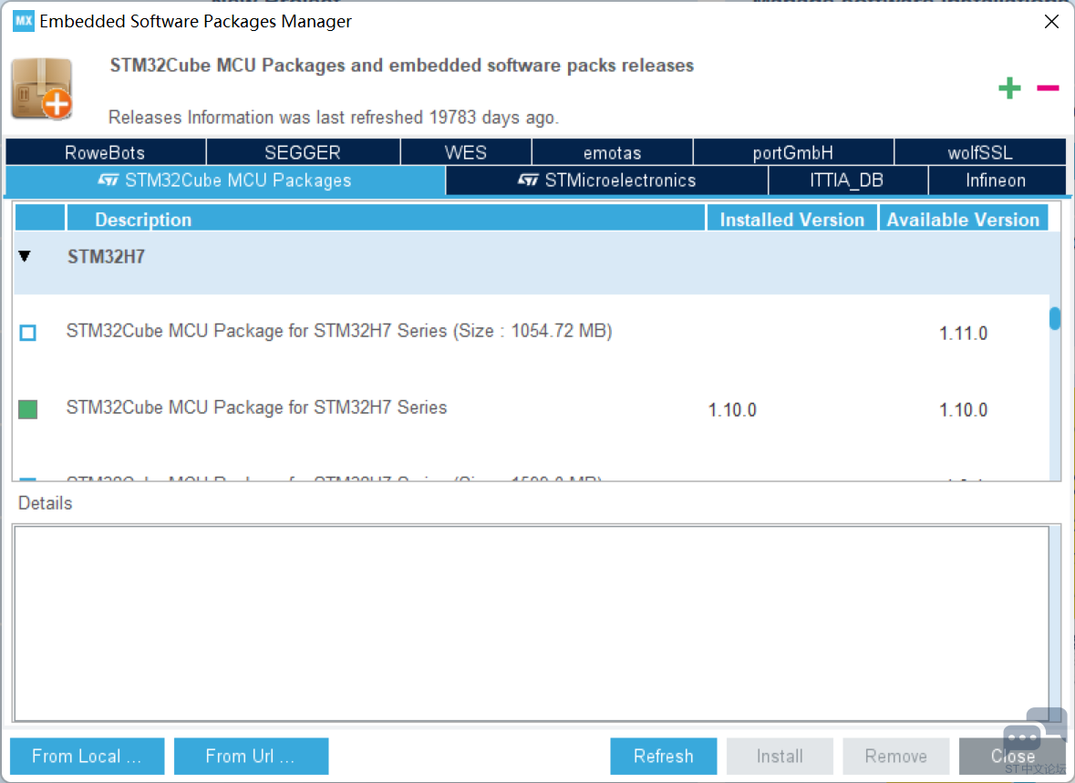Switch to the ITTIA_DB tab
The image size is (1075, 783).
click(x=847, y=181)
